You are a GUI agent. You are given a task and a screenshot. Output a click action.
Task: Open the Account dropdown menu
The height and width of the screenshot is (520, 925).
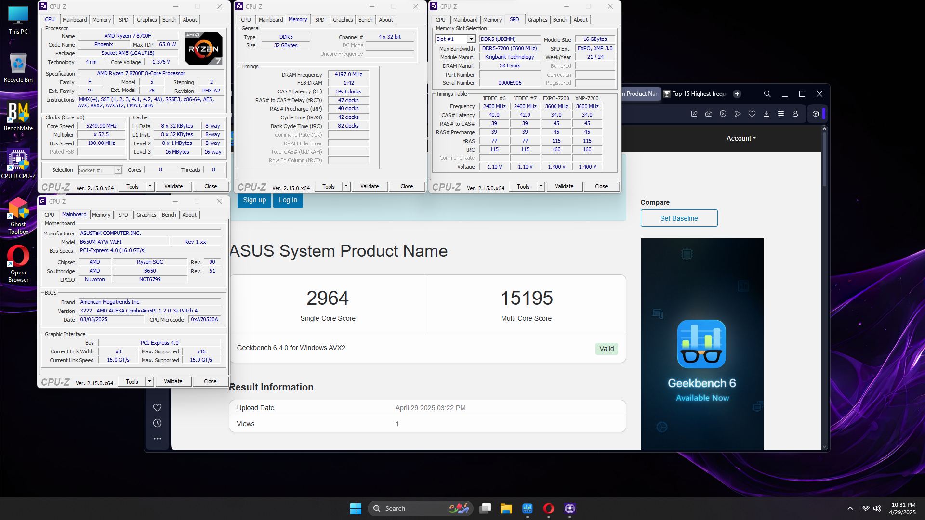[x=741, y=138]
